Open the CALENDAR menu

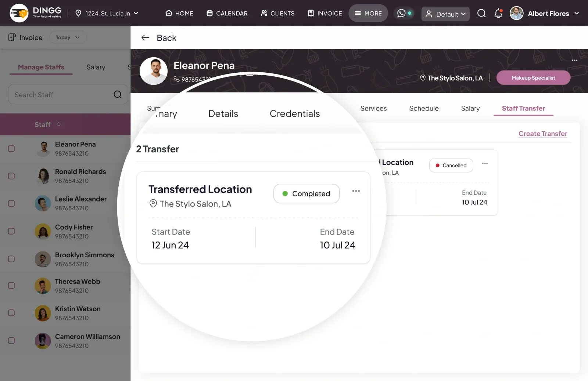point(227,13)
